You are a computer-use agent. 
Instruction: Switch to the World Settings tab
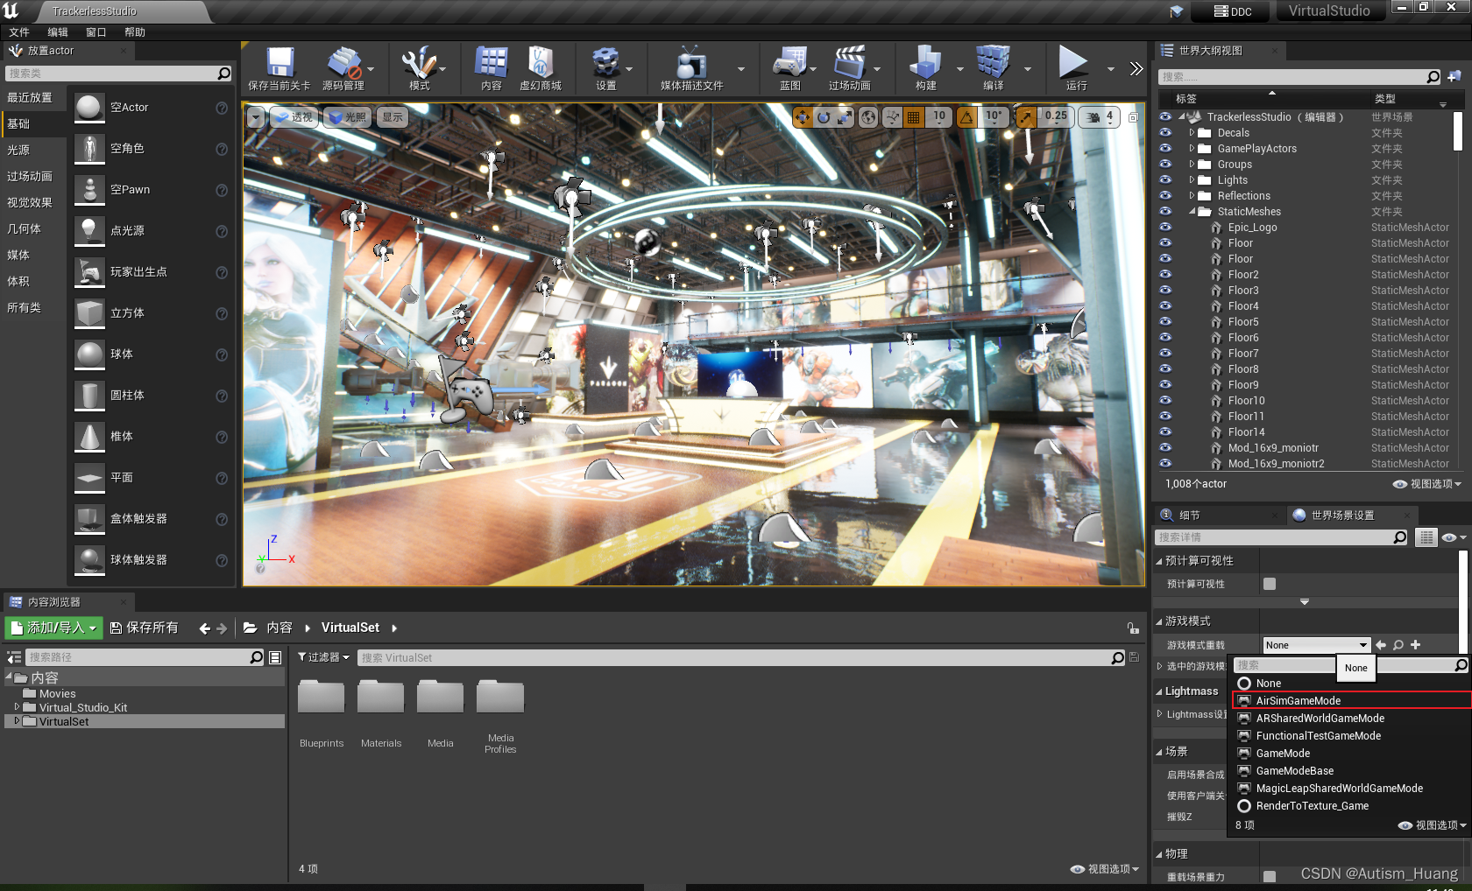(1341, 516)
